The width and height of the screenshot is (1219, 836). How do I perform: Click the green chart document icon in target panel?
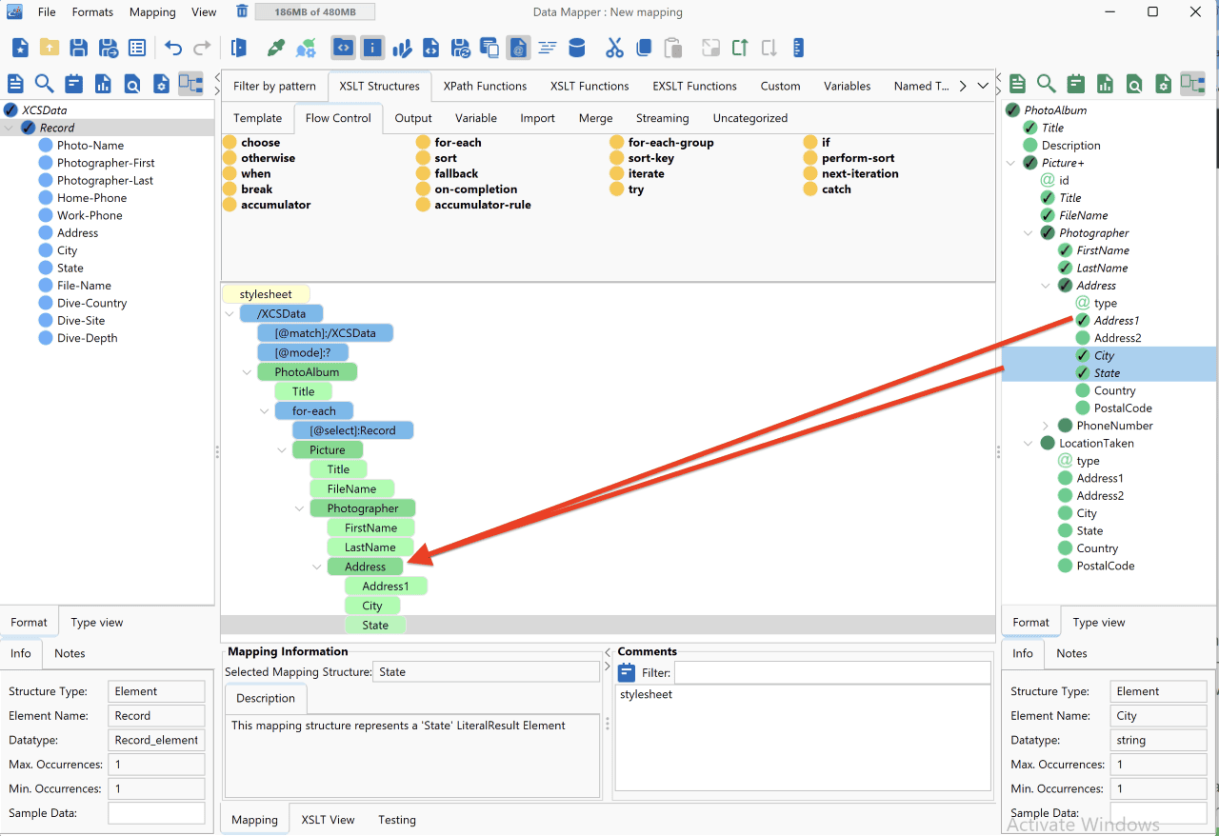(x=1105, y=84)
